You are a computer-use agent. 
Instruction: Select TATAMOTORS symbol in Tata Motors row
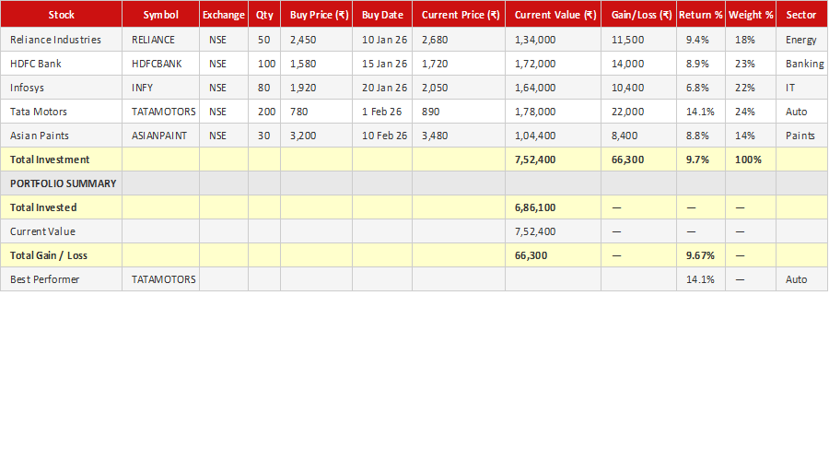[160, 112]
